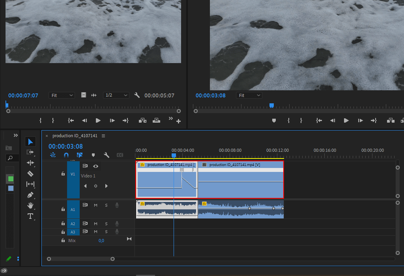Close the production ID_4107141 timeline tab

click(x=47, y=136)
